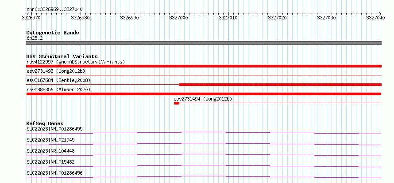394x183 pixels.
Task: Click ruler position label 3326980
Action: tap(80, 18)
